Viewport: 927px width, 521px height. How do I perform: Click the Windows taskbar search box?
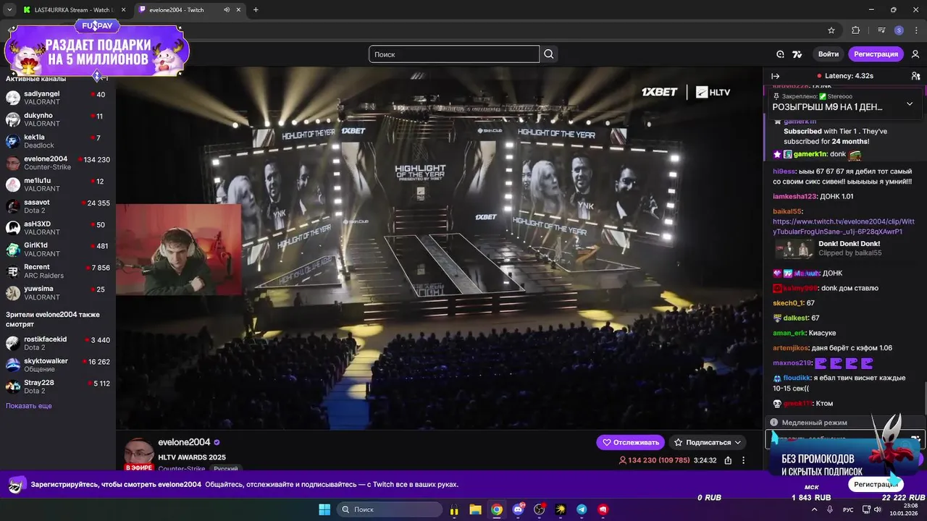pyautogui.click(x=390, y=509)
